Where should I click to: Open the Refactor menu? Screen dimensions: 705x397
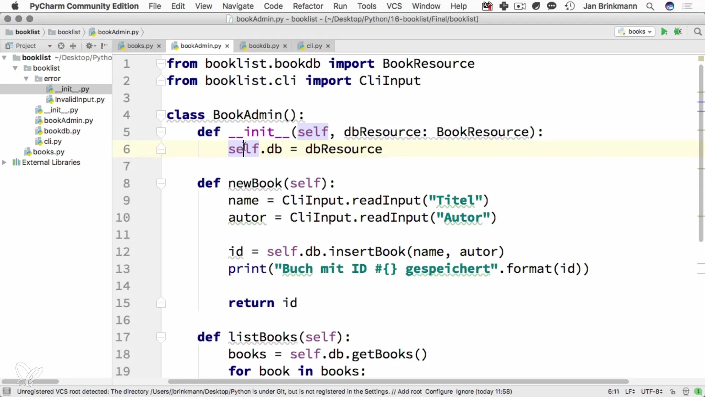308,6
